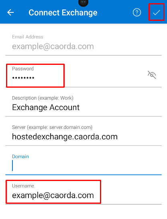
Task: Tap the Username label
Action: (x=23, y=186)
